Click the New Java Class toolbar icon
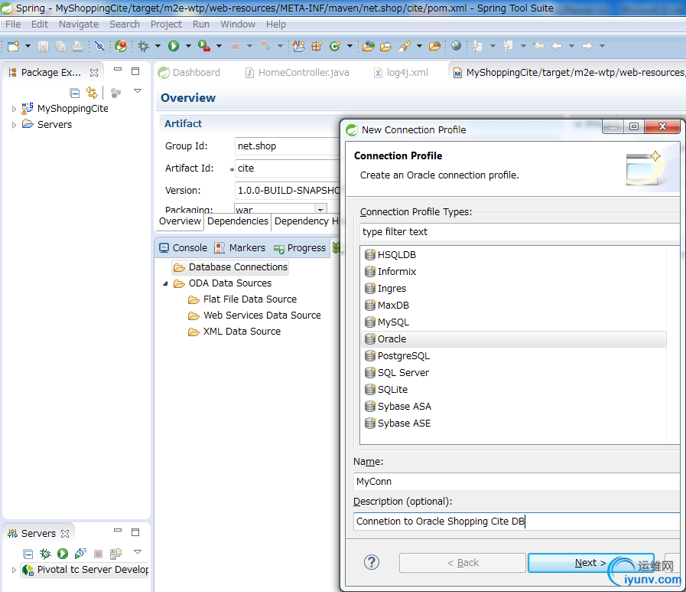Screen dimensions: 686x592 click(x=335, y=46)
